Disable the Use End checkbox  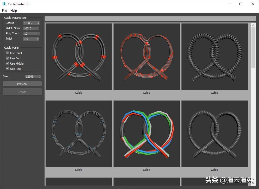(x=8, y=58)
